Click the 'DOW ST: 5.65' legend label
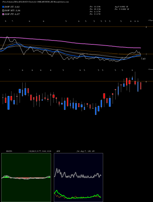 click(x=12, y=7)
